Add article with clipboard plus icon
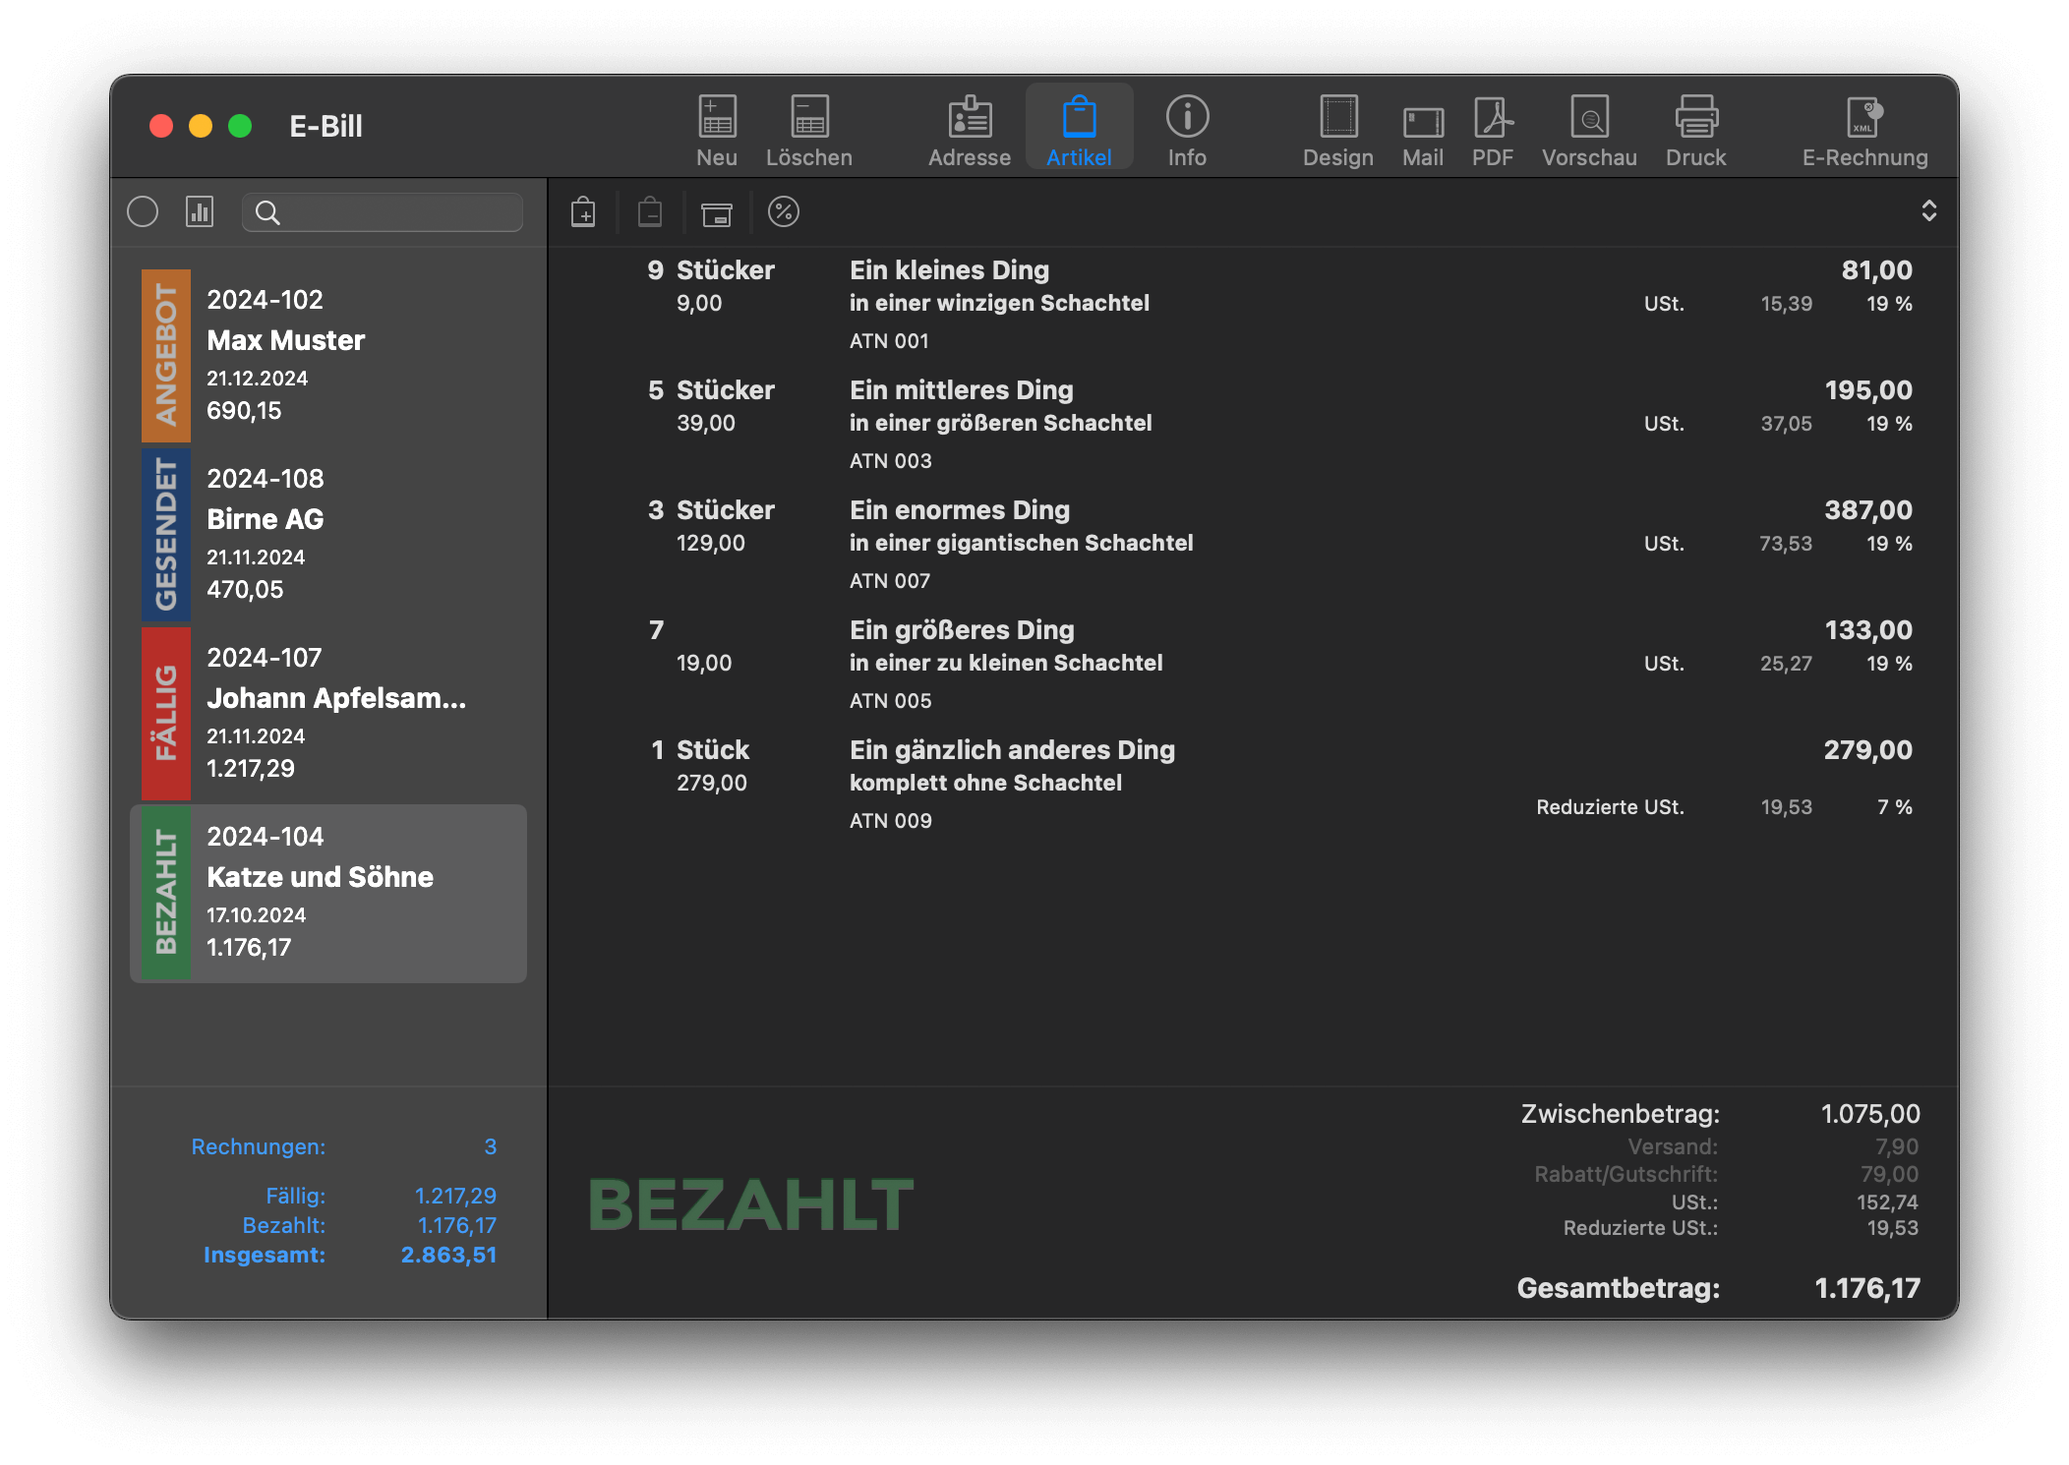2069x1465 pixels. (x=583, y=212)
